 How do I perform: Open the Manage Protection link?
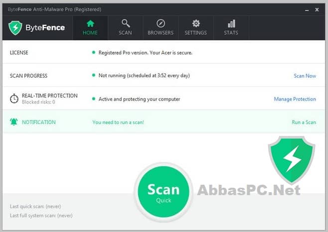(295, 99)
